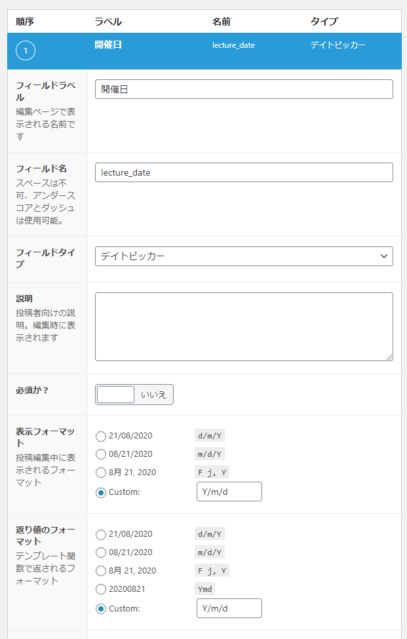Viewport: 407px width, 639px height.
Task: Edit the display format Custom value Y/m/d
Action: pyautogui.click(x=229, y=491)
